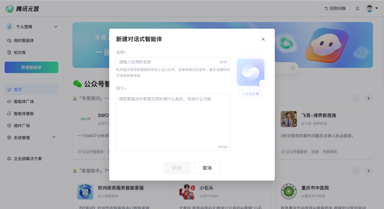Dismiss the dialog with 取消
The height and width of the screenshot is (209, 384).
pos(207,168)
